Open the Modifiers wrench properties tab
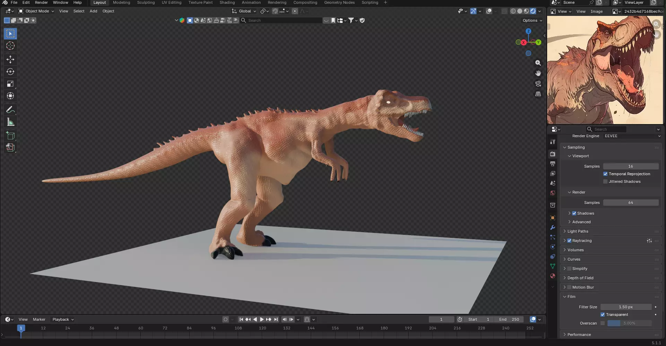This screenshot has height=346, width=666. tap(553, 227)
